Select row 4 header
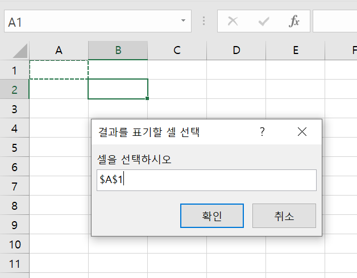This screenshot has width=357, height=278. [14, 128]
